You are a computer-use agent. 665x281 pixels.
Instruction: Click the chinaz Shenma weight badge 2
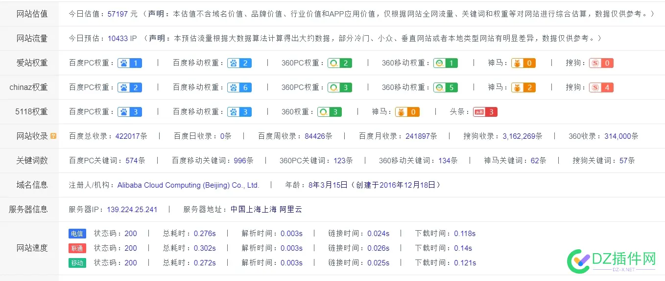[x=523, y=87]
